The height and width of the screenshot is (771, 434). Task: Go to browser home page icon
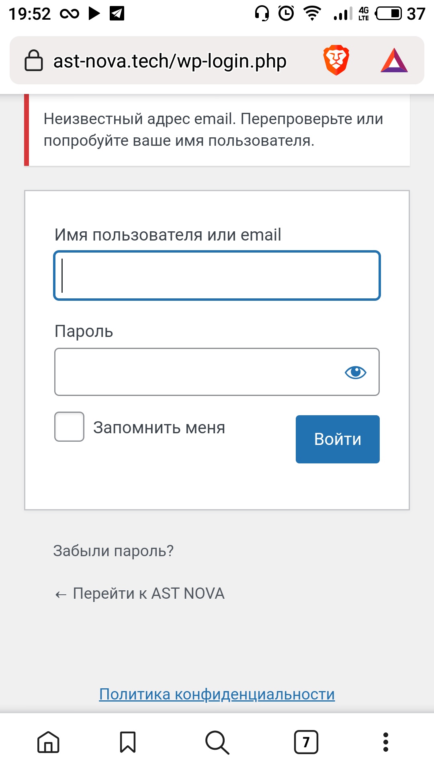point(48,742)
